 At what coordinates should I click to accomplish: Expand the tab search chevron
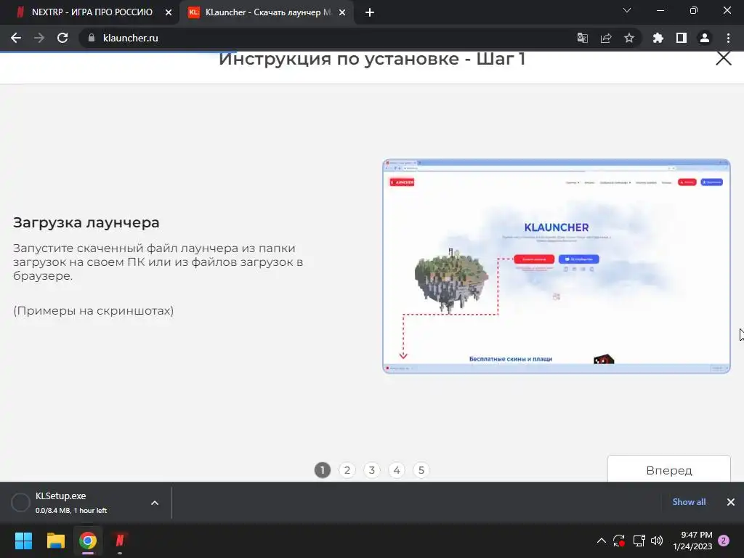(627, 10)
